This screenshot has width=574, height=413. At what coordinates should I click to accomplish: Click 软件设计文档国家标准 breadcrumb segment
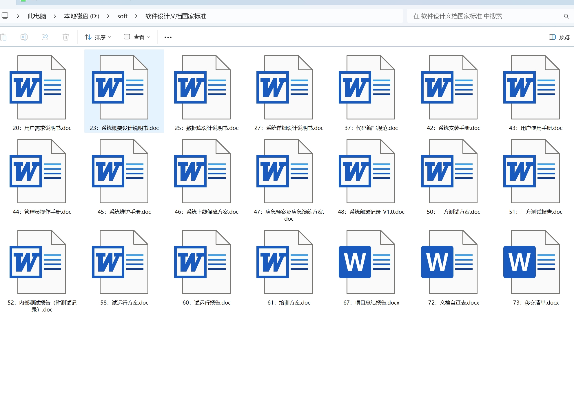pyautogui.click(x=176, y=16)
